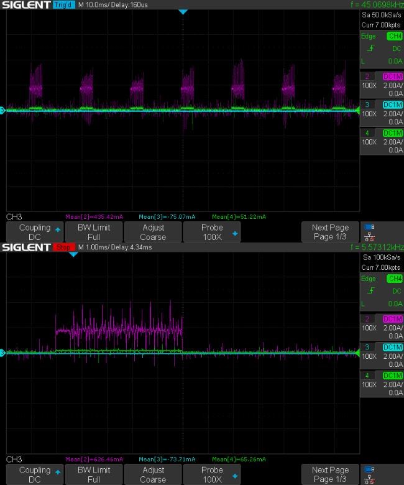The width and height of the screenshot is (404, 485).
Task: Toggle BW Limit Full in the Stop capture
Action: tap(94, 474)
